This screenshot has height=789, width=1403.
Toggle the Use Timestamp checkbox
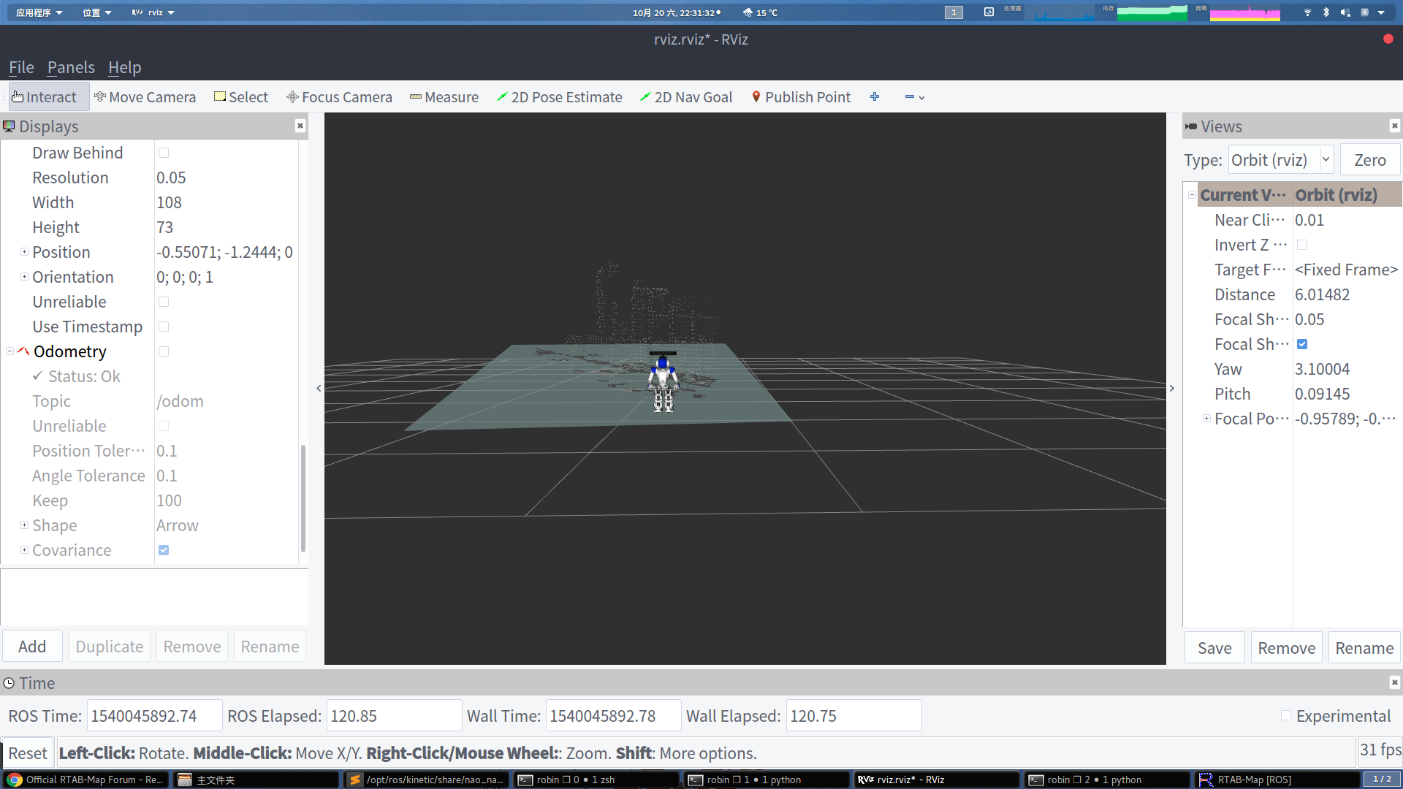[x=164, y=327]
